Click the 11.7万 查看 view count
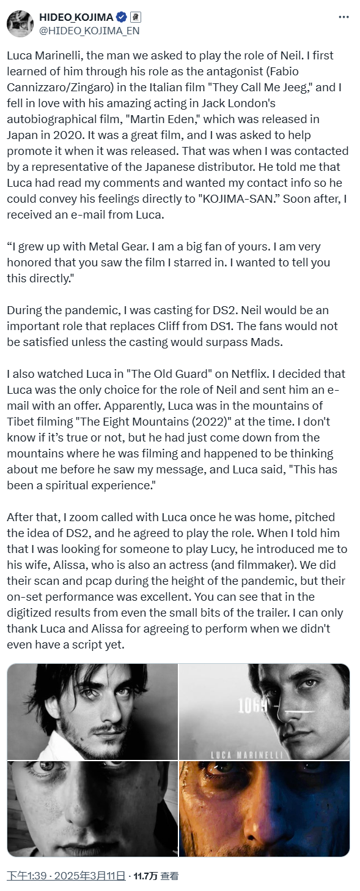360x891 pixels. 156,876
